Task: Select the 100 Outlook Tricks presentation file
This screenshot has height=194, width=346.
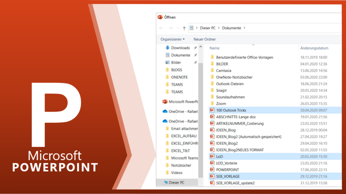Action: click(x=231, y=110)
